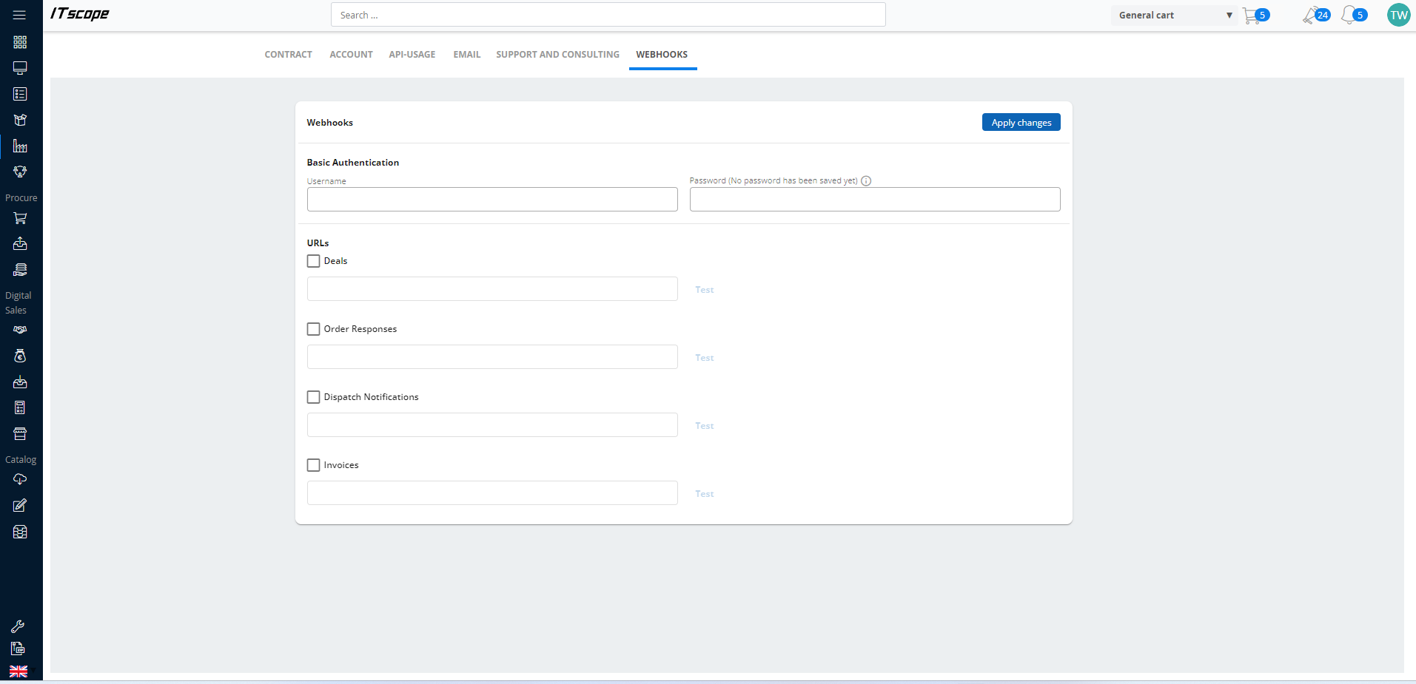The image size is (1416, 684).
Task: Click the inbox tray icon in sidebar
Action: click(20, 382)
